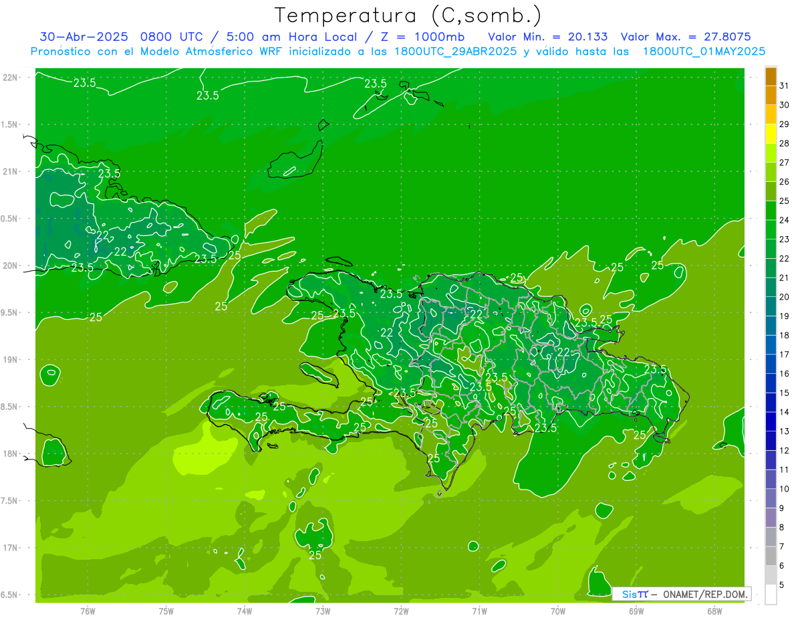
Task: Click the colorbar scale label '19'
Action: coord(785,316)
